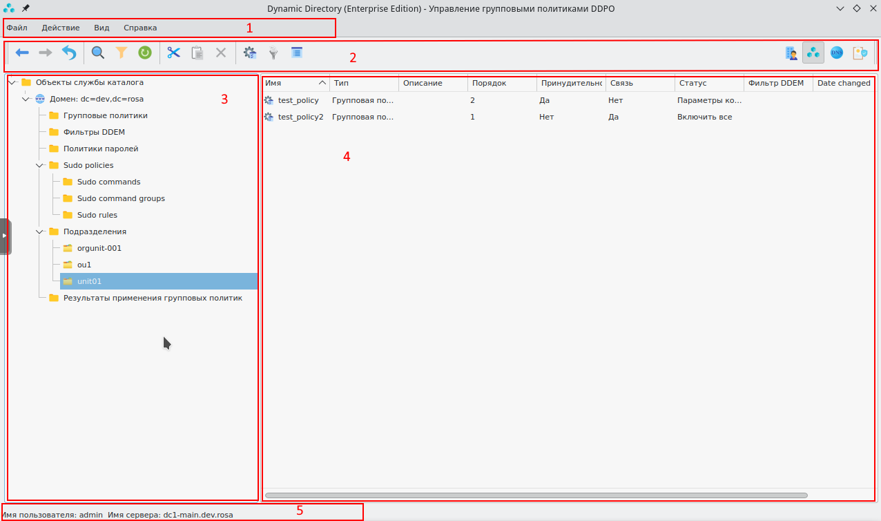Click the scissors Cut icon
Viewport: 881px width, 521px height.
[x=173, y=53]
